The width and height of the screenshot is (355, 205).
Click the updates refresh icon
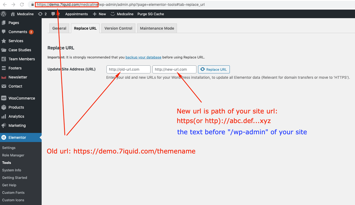40,14
